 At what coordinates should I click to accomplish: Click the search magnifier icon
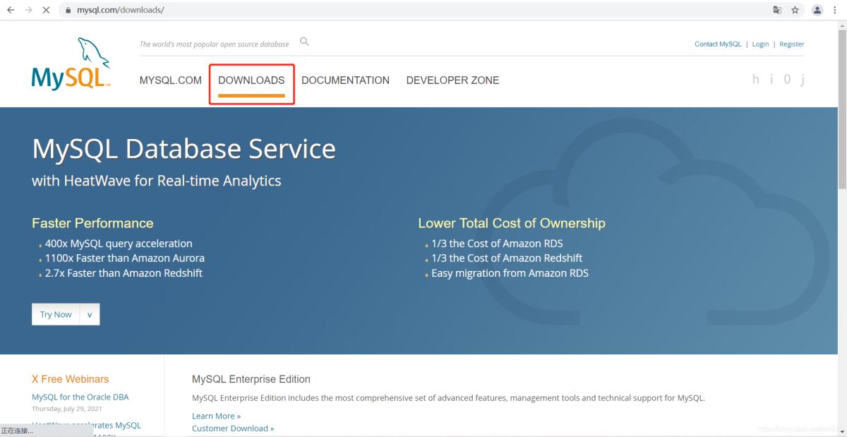point(304,42)
